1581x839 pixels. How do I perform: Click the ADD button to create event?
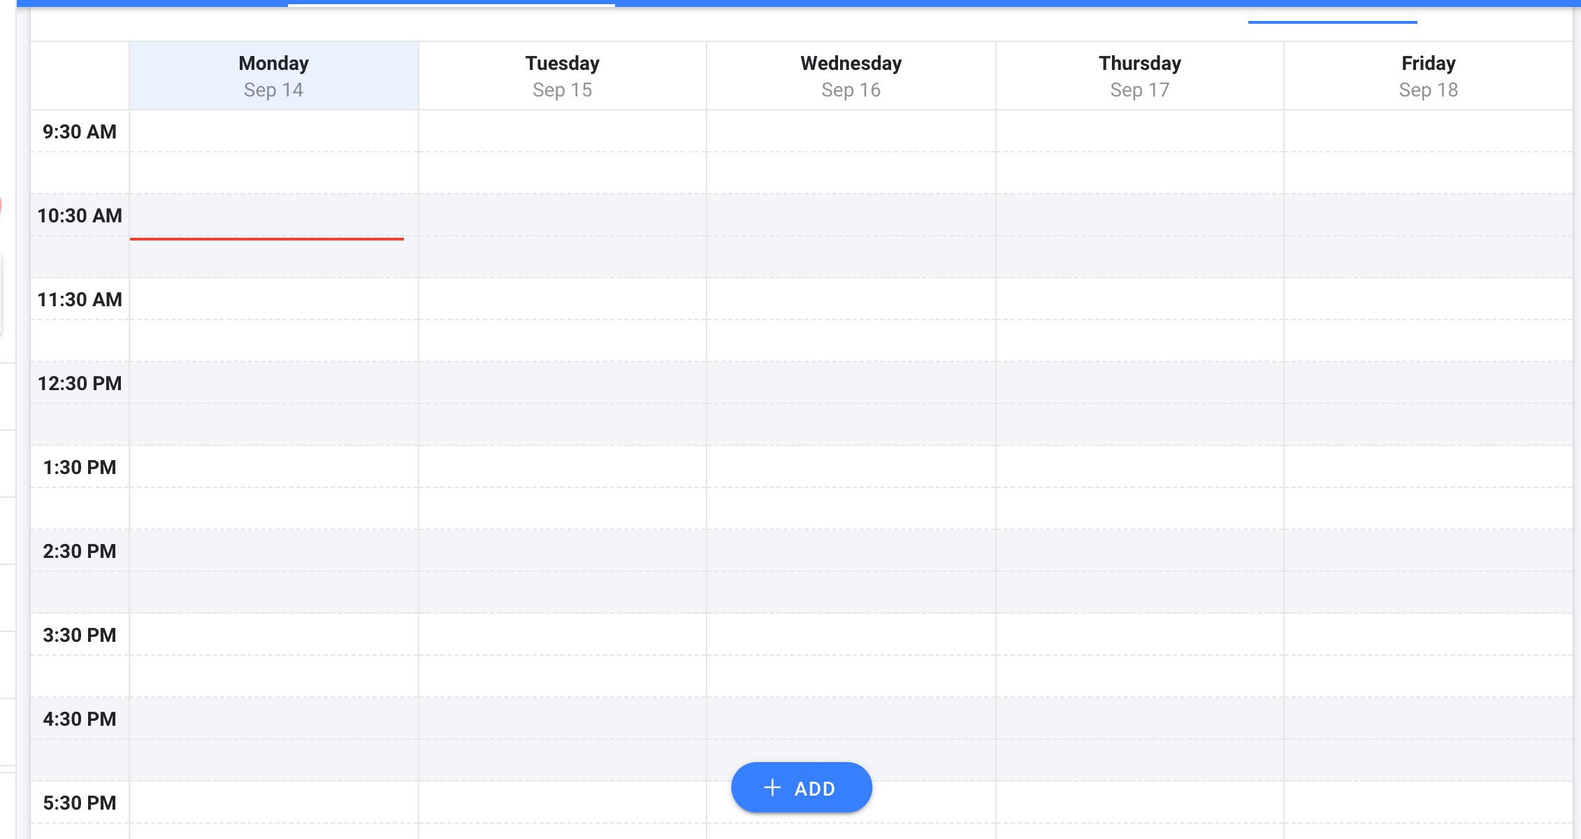coord(801,787)
